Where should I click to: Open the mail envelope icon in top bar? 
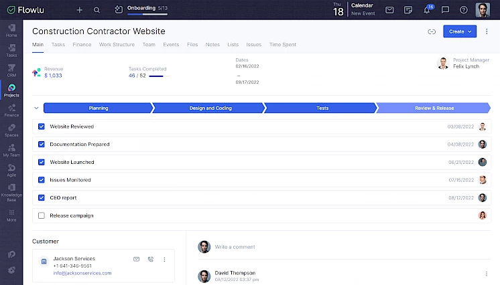point(389,10)
